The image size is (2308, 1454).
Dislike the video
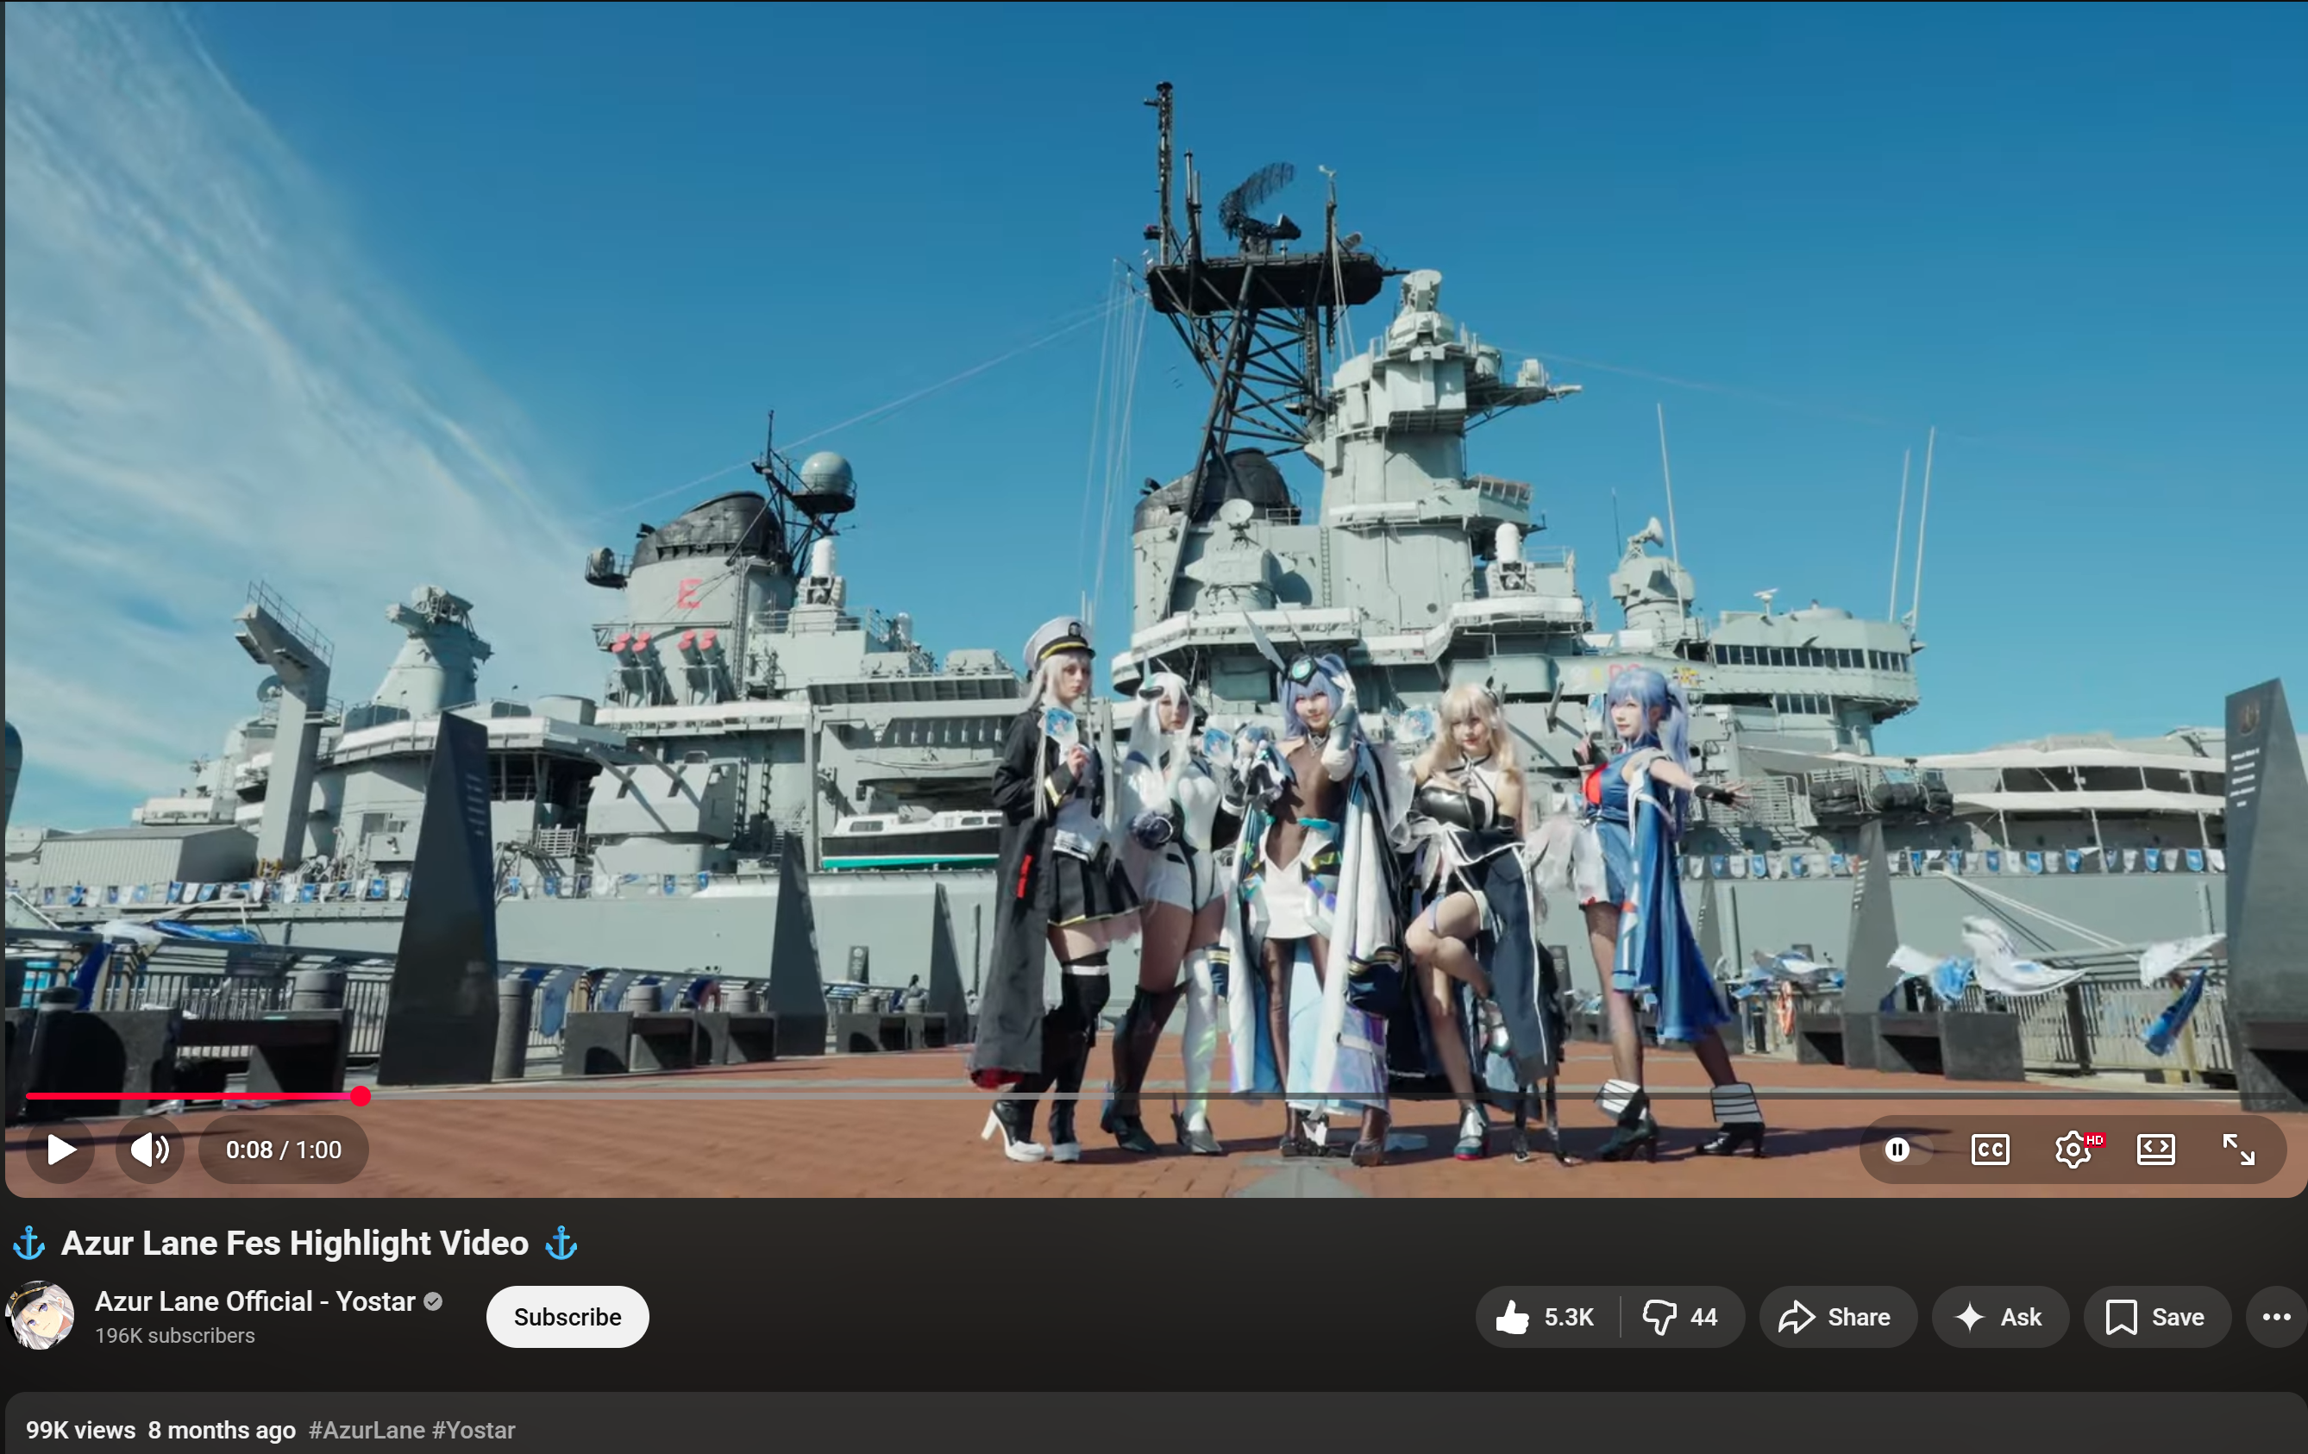click(1682, 1317)
